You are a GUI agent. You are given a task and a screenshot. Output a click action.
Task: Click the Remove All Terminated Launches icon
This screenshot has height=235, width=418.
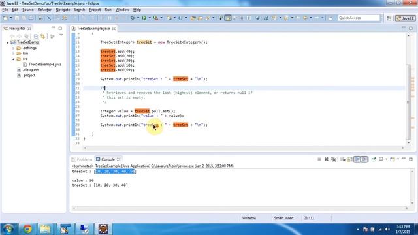coord(333,159)
